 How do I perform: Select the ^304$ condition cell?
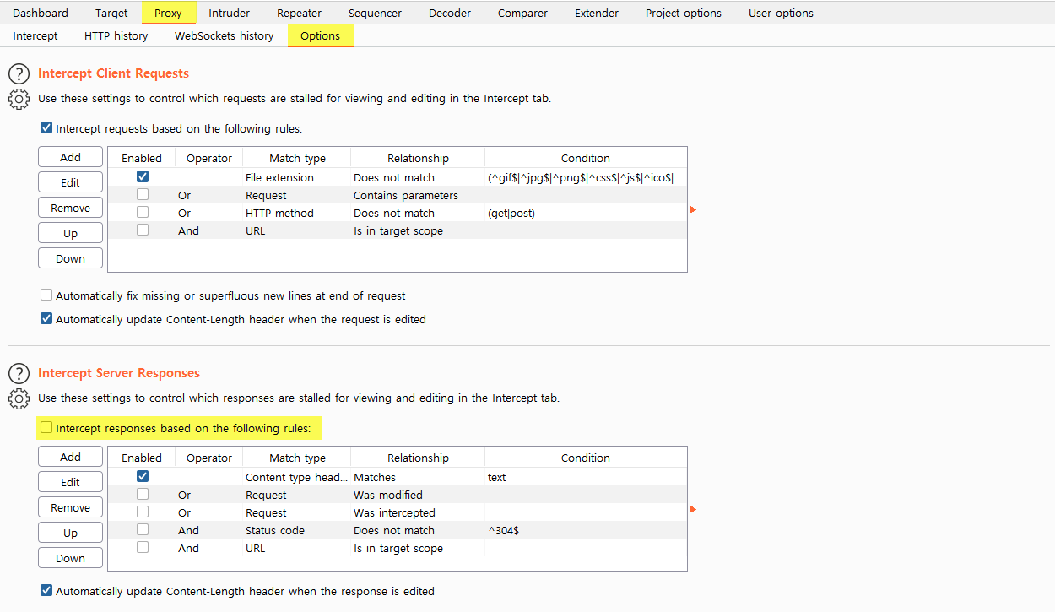(586, 530)
